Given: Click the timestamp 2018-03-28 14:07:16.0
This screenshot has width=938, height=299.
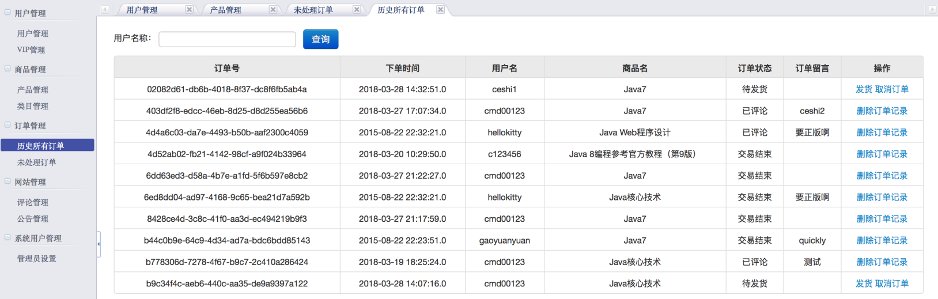Looking at the screenshot, I should coord(403,283).
